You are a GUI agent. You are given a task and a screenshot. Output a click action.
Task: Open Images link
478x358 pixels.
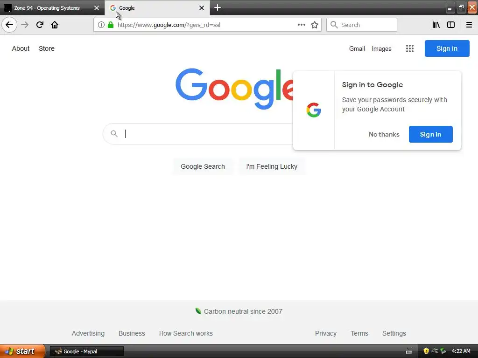click(381, 48)
